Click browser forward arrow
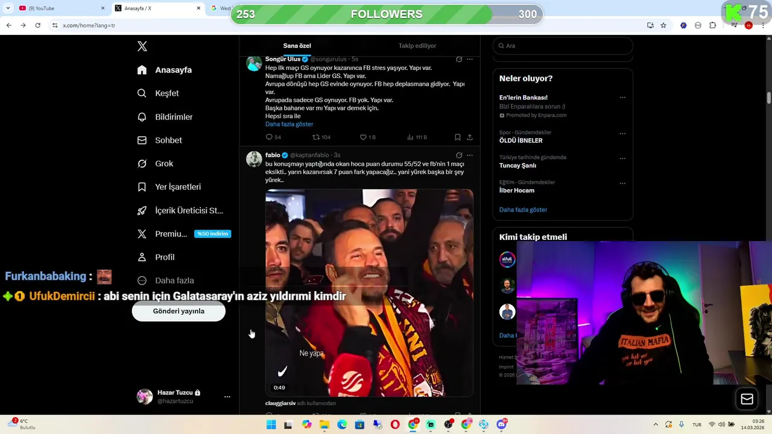 point(23,25)
